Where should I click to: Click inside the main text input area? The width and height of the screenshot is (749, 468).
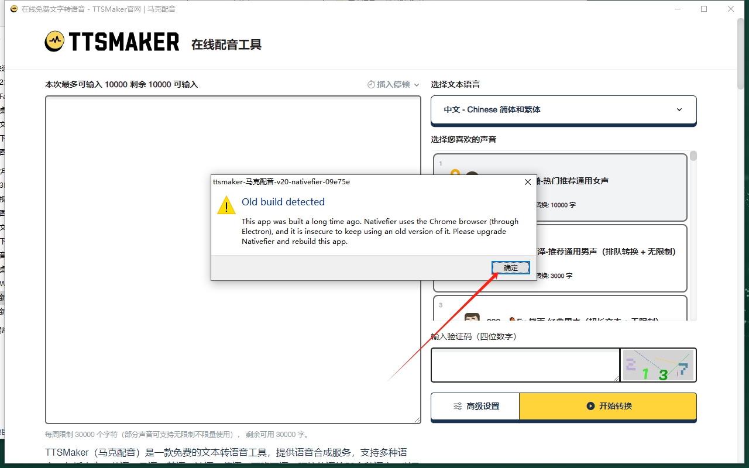(233, 260)
